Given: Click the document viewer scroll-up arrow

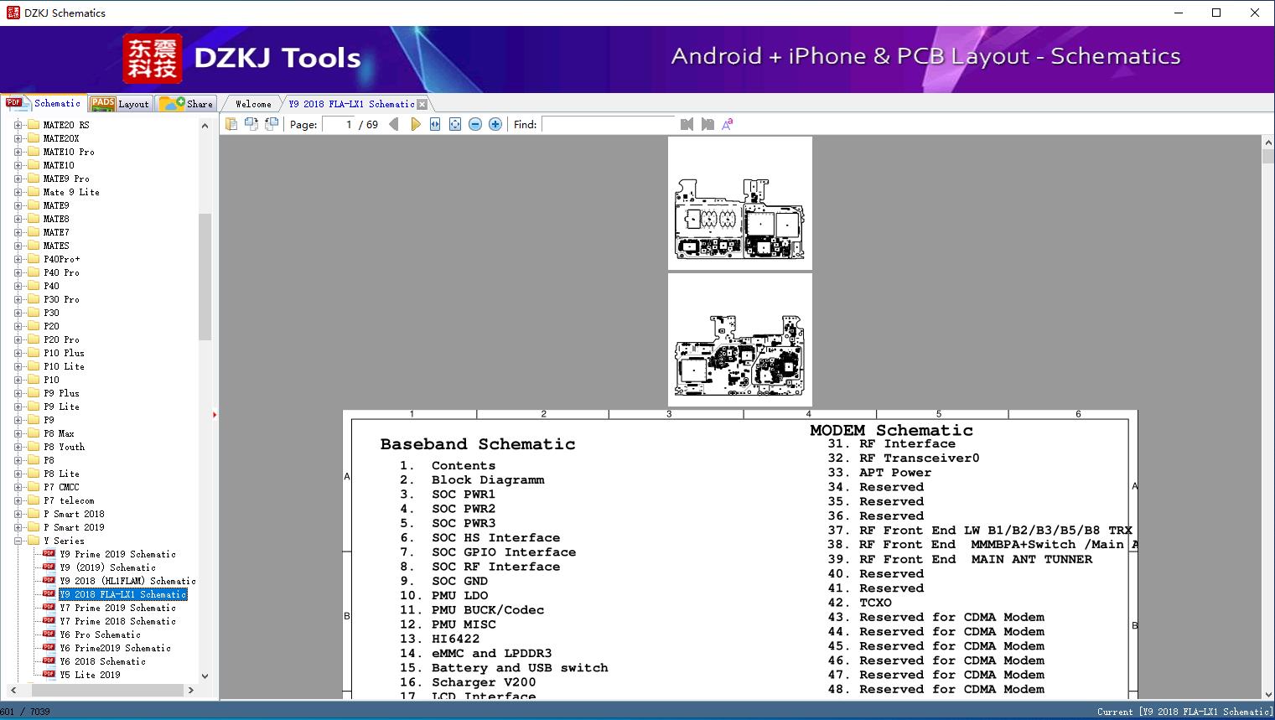Looking at the screenshot, I should click(x=1268, y=143).
